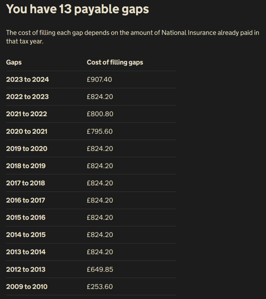Click the paragraph about National Insurance cost
Viewport: 266px width, 299px height.
pos(132,37)
